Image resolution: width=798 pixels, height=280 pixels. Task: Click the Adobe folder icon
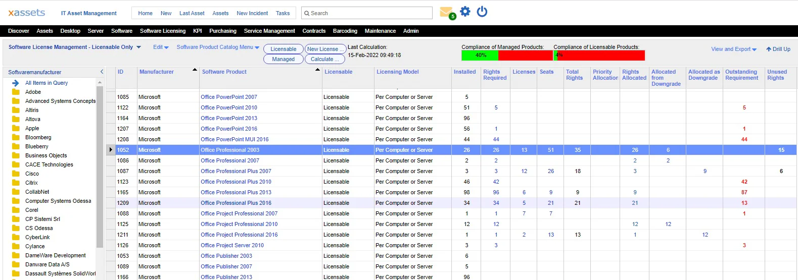(x=16, y=92)
